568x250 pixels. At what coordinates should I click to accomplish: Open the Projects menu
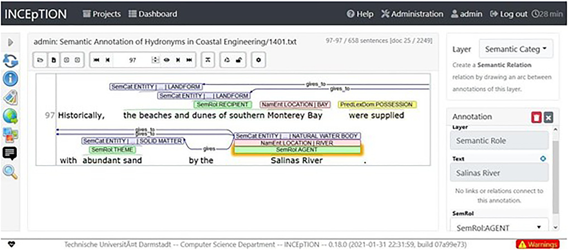102,14
